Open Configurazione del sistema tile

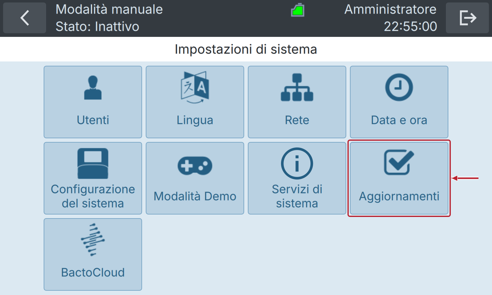pyautogui.click(x=93, y=178)
